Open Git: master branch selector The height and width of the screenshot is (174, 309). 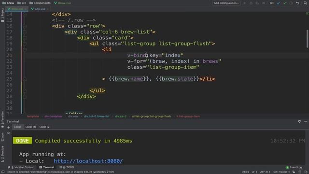(281, 172)
